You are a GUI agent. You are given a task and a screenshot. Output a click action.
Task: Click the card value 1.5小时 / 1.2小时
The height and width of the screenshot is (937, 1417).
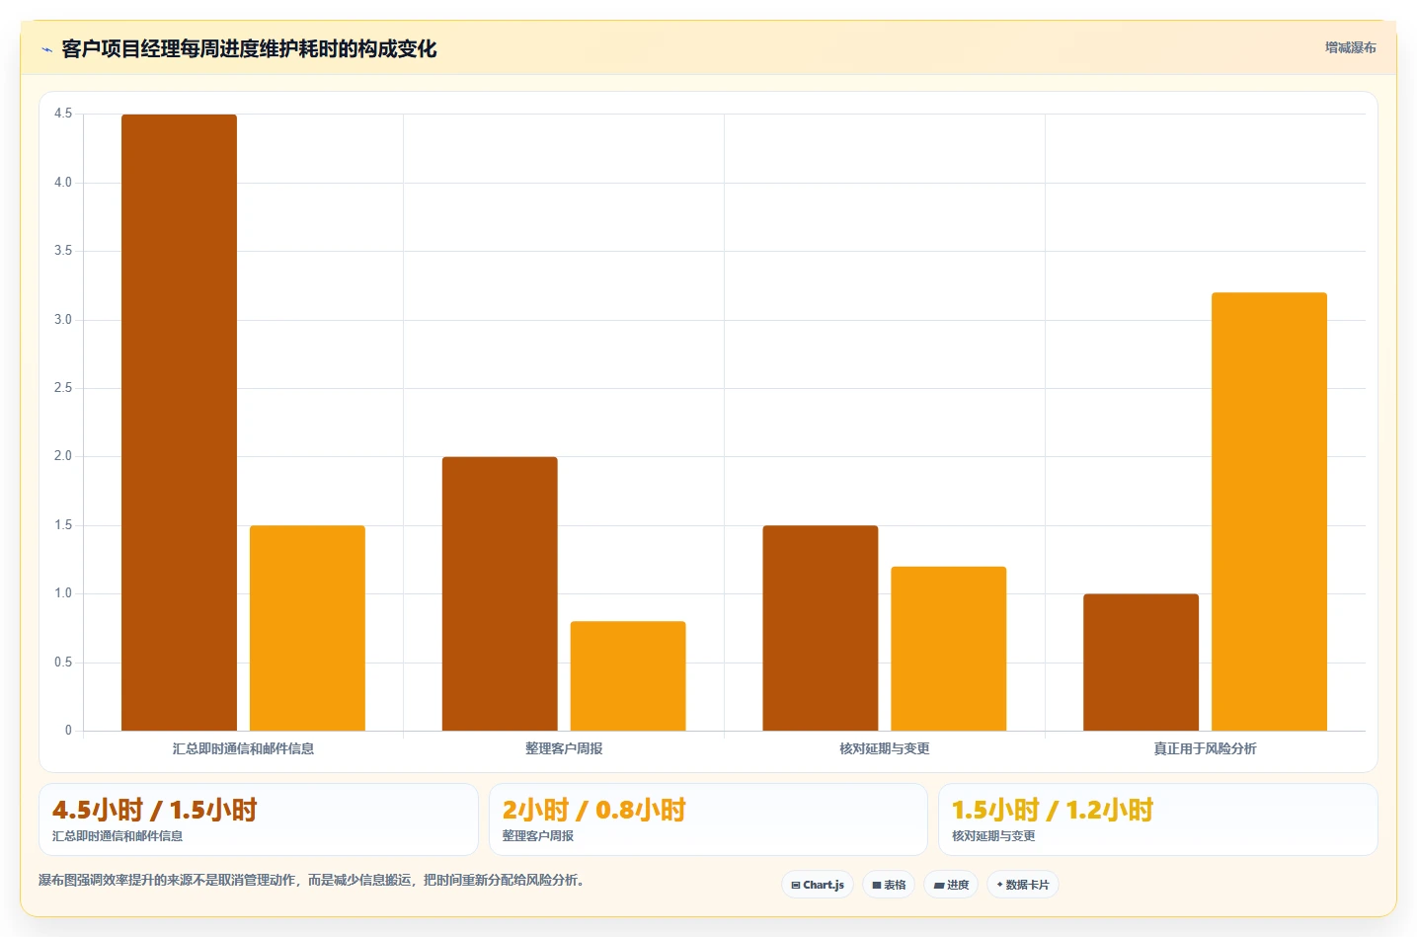[1053, 811]
